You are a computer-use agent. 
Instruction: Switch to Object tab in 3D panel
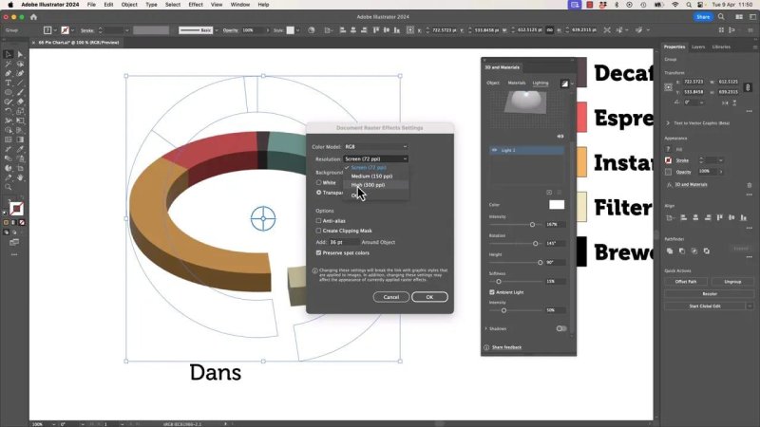tap(493, 83)
